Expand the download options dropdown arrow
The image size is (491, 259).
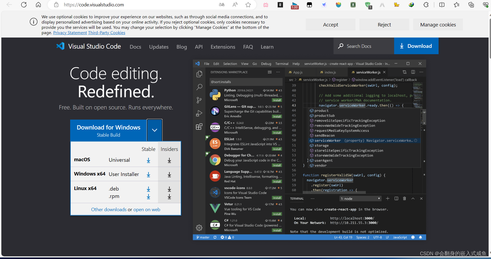(155, 130)
